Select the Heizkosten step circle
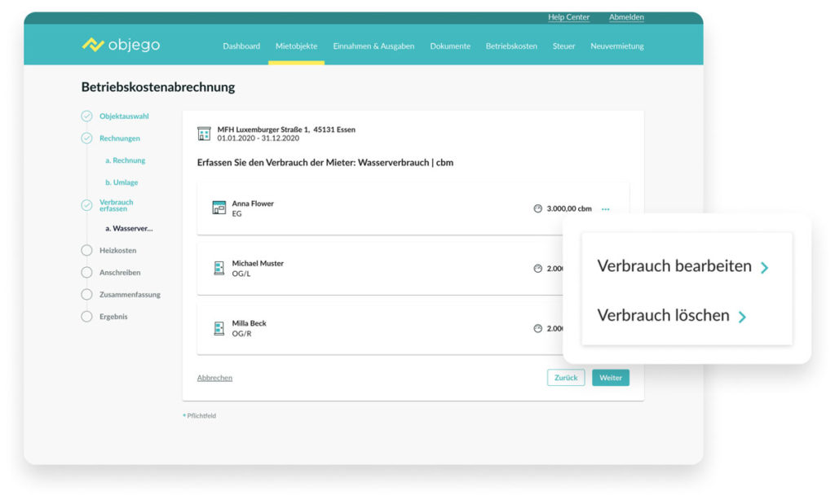 [x=86, y=251]
